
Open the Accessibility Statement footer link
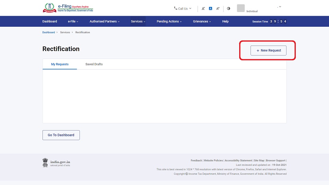pyautogui.click(x=238, y=160)
